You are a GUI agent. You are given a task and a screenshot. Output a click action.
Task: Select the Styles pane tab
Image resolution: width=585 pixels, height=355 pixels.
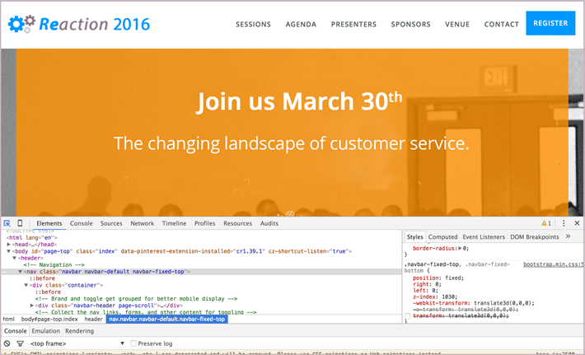(x=415, y=236)
